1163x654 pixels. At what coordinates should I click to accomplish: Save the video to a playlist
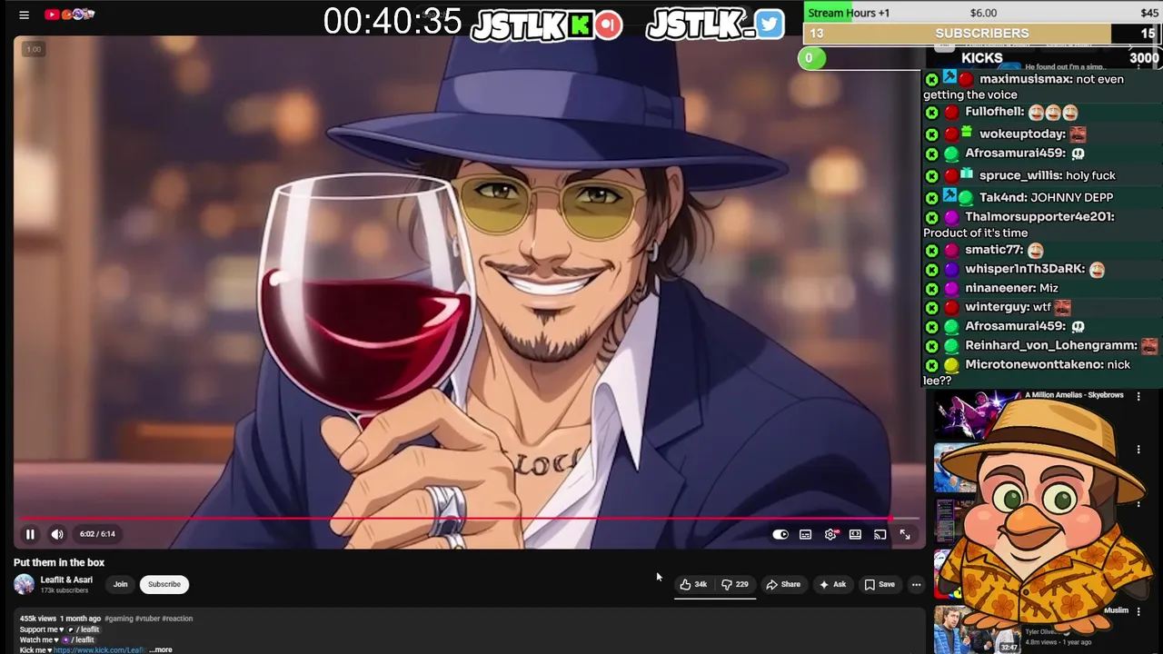tap(880, 584)
